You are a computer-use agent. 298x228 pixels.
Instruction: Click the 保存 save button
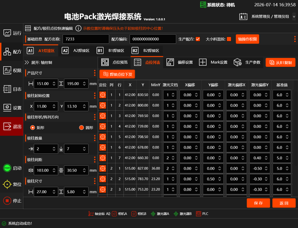pos(258,203)
